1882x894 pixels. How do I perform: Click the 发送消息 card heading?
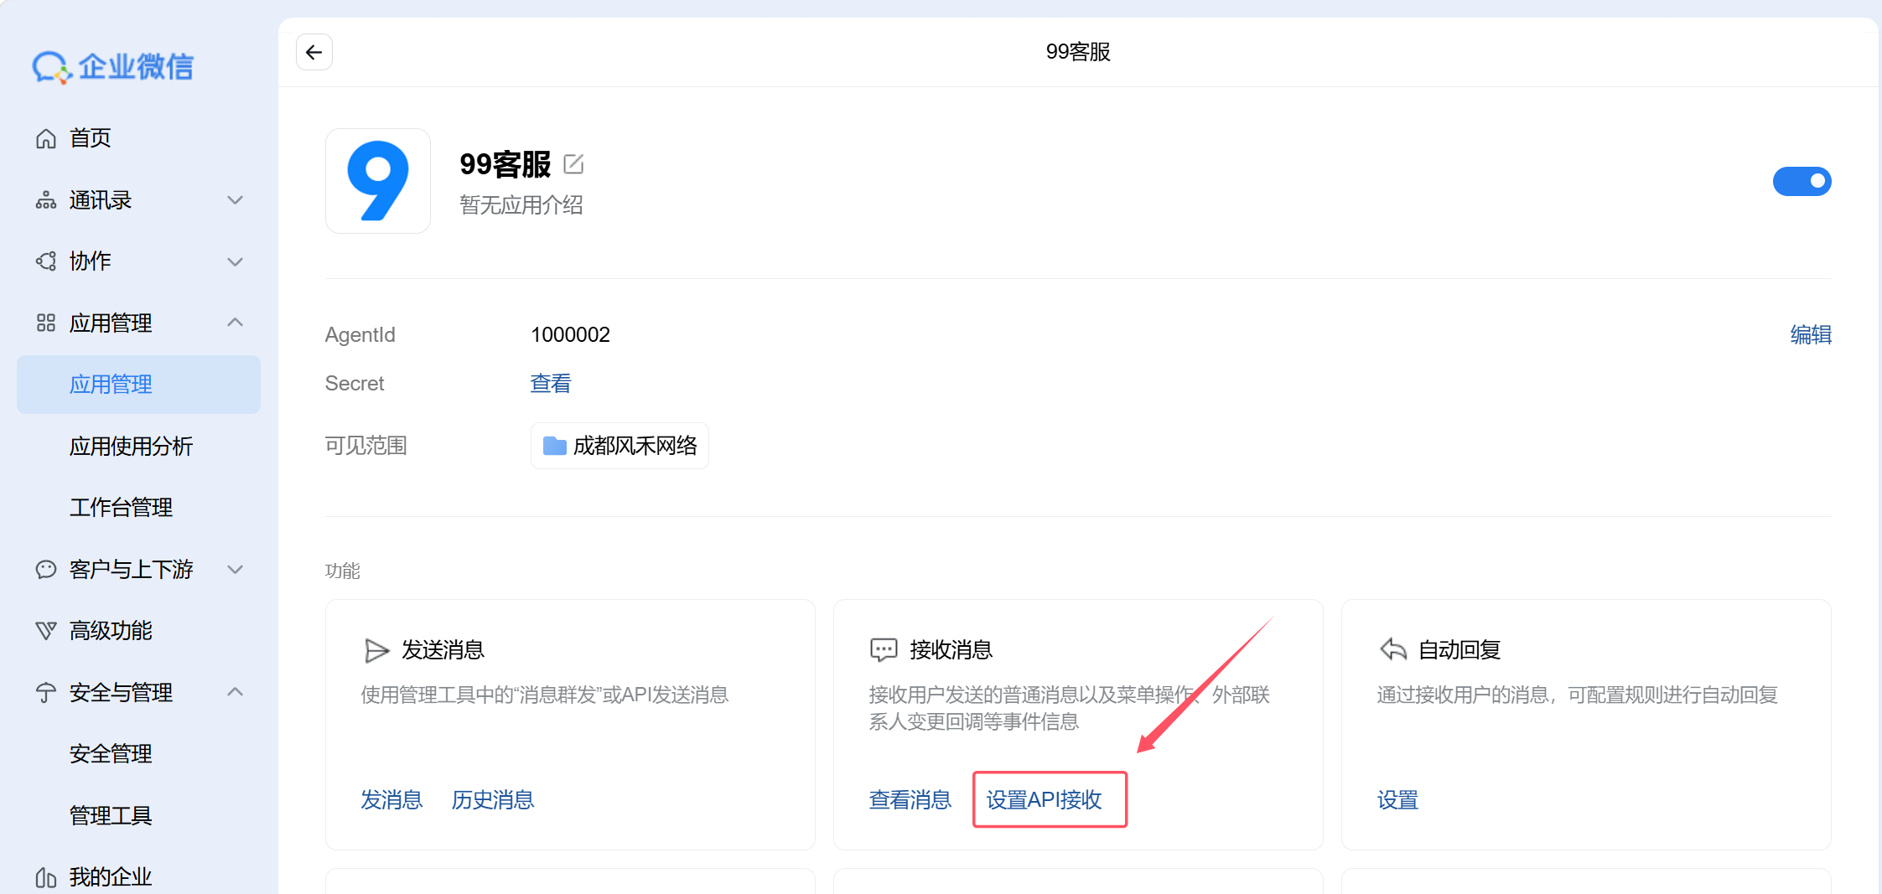443,650
